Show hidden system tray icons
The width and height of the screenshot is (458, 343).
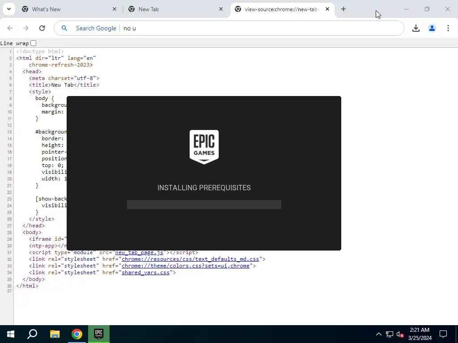(x=378, y=334)
